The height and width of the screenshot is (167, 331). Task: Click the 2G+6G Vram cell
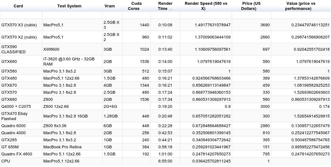112,107
